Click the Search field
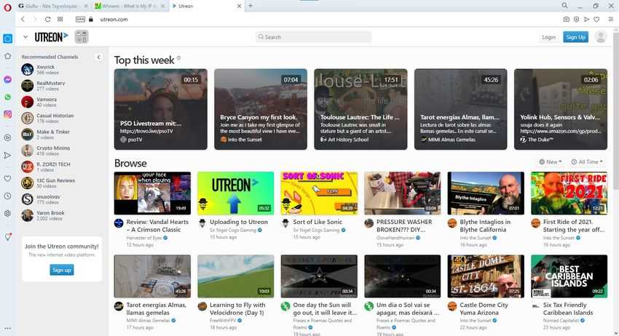The image size is (619, 336). coord(313,37)
